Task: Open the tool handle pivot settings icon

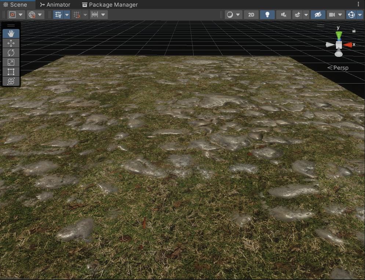Action: (12, 15)
